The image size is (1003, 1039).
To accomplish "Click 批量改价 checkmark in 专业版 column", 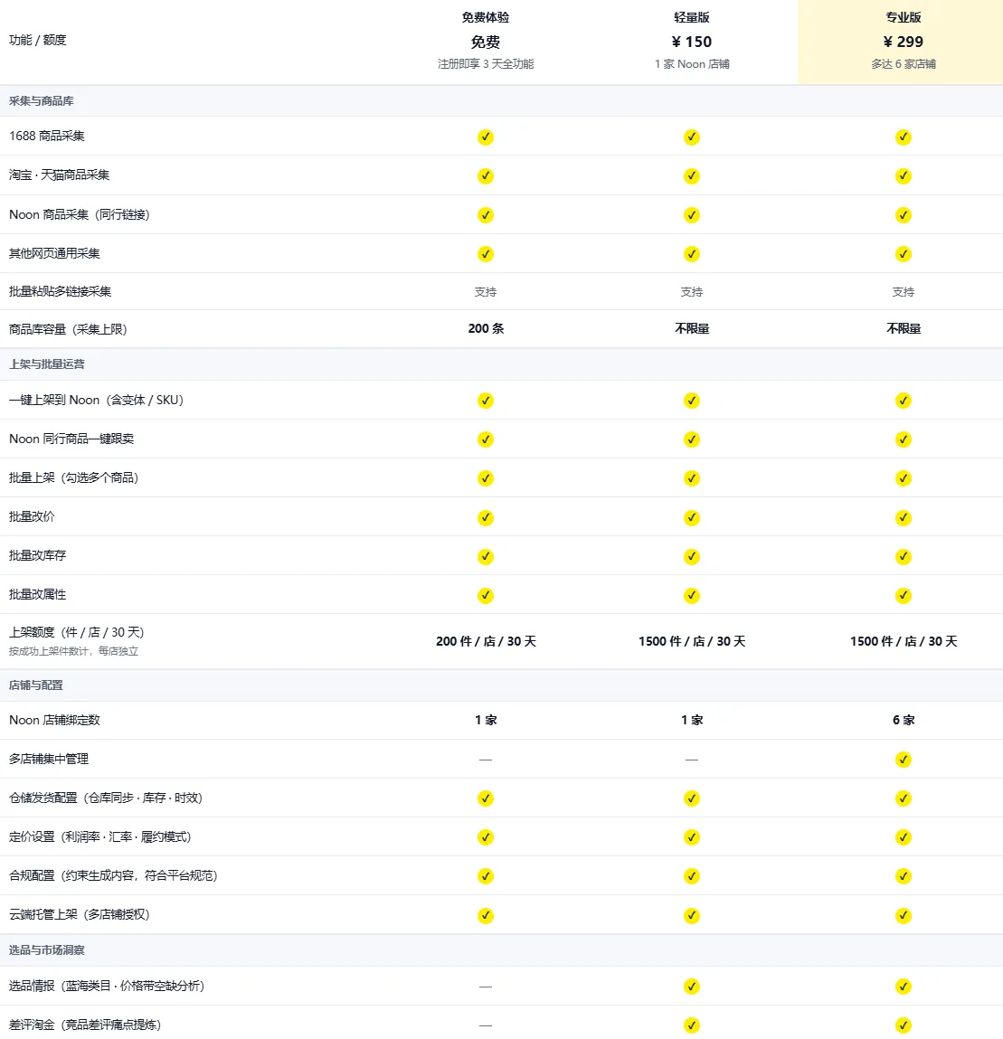I will [x=903, y=518].
